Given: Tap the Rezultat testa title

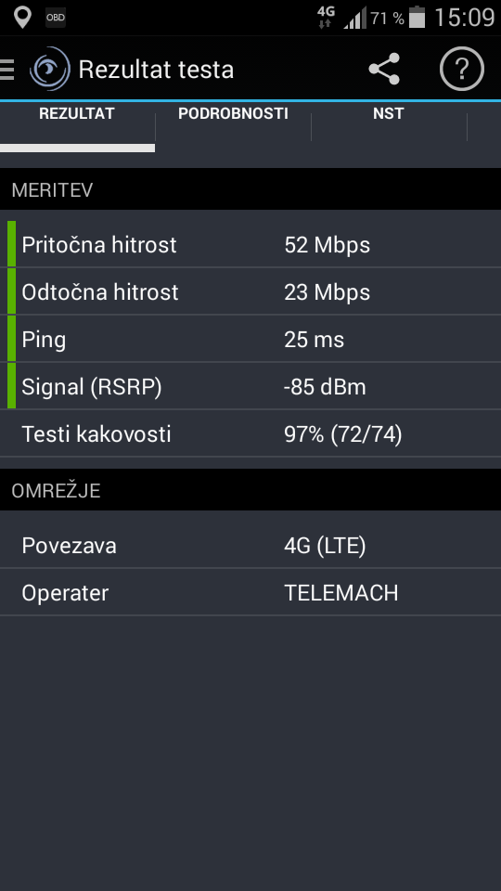Looking at the screenshot, I should pos(156,70).
